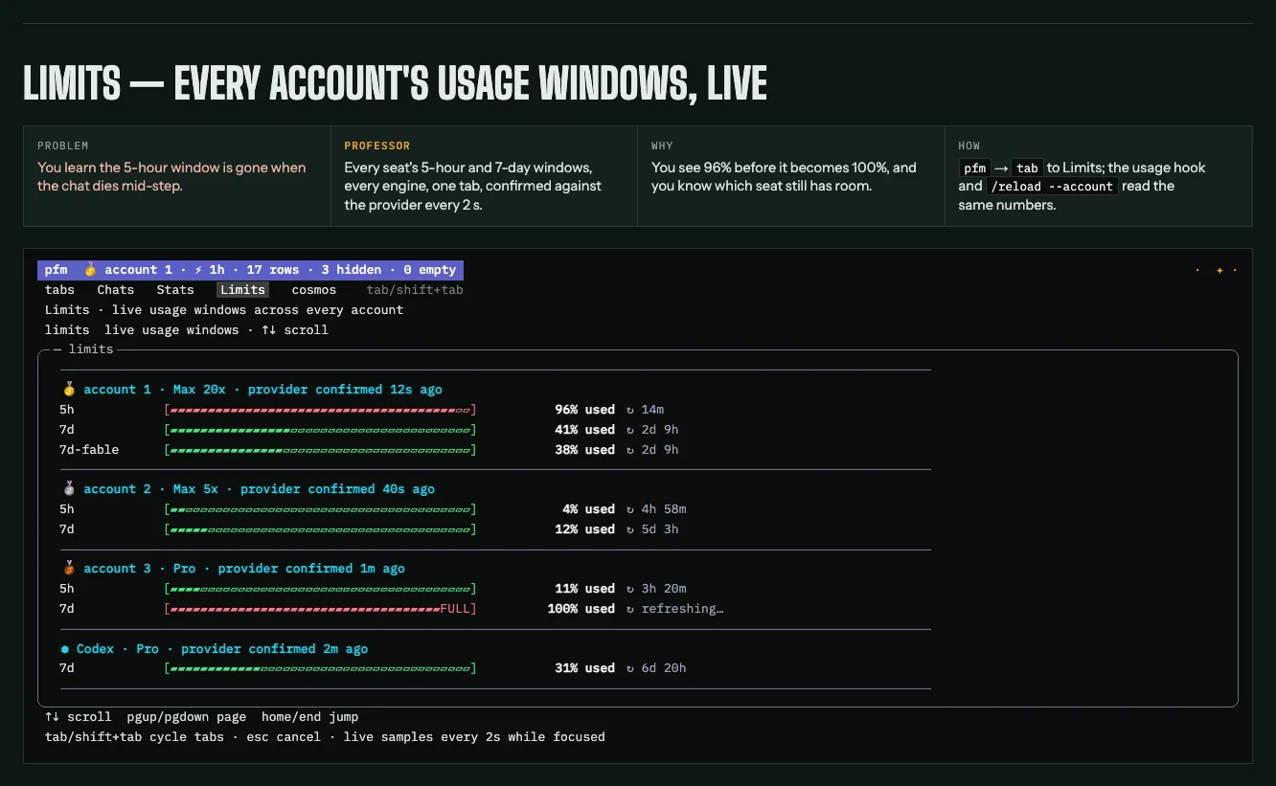Click the refresh icon next to 4h 58m
This screenshot has height=786, width=1276.
click(x=630, y=509)
